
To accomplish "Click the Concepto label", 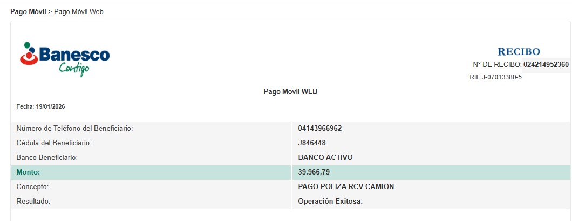I will tap(33, 187).
